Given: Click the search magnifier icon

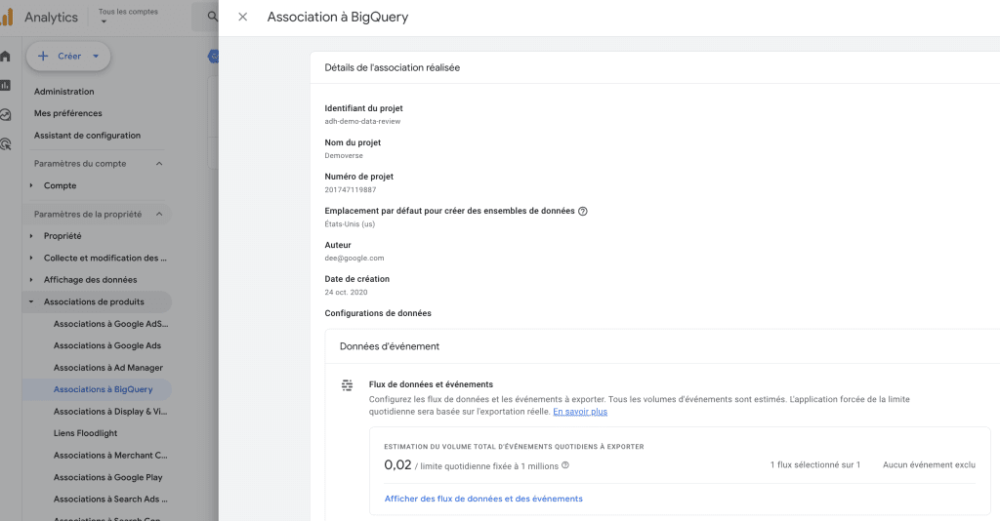Looking at the screenshot, I should [x=212, y=18].
